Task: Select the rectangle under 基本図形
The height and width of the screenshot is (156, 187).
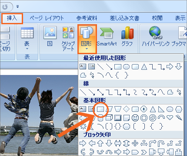Action: pos(100,109)
